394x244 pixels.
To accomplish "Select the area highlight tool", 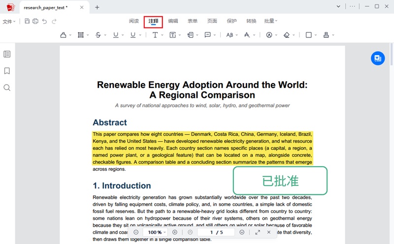I will 81,35.
